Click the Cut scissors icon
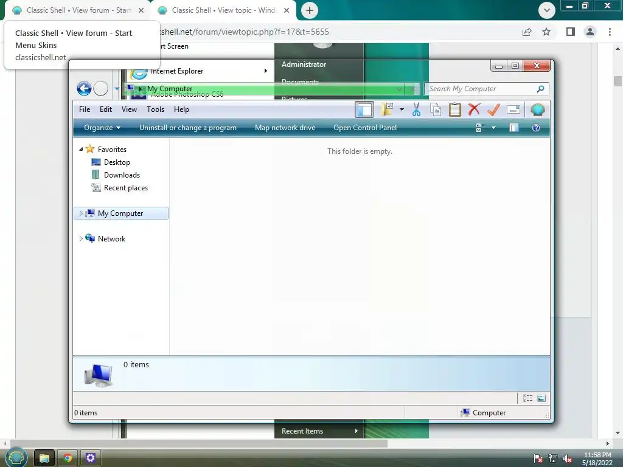The image size is (623, 467). tap(416, 109)
